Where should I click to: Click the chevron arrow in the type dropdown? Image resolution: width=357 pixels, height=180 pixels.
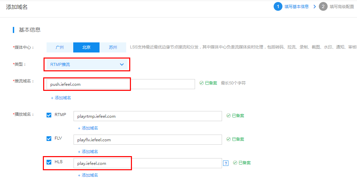(x=122, y=65)
